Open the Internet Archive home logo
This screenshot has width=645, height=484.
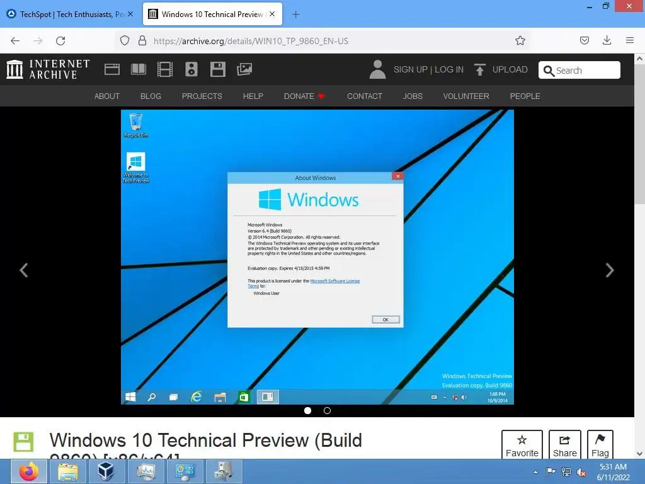(x=48, y=69)
